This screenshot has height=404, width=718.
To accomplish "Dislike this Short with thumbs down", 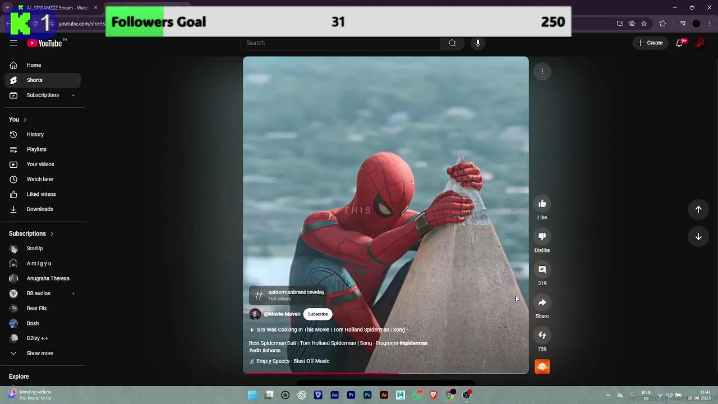I will pos(542,237).
